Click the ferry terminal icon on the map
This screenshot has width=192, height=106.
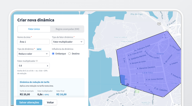(127, 84)
